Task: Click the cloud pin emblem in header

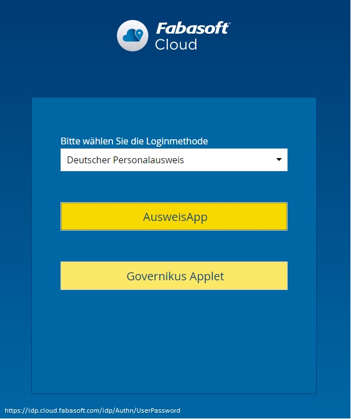Action: (132, 35)
